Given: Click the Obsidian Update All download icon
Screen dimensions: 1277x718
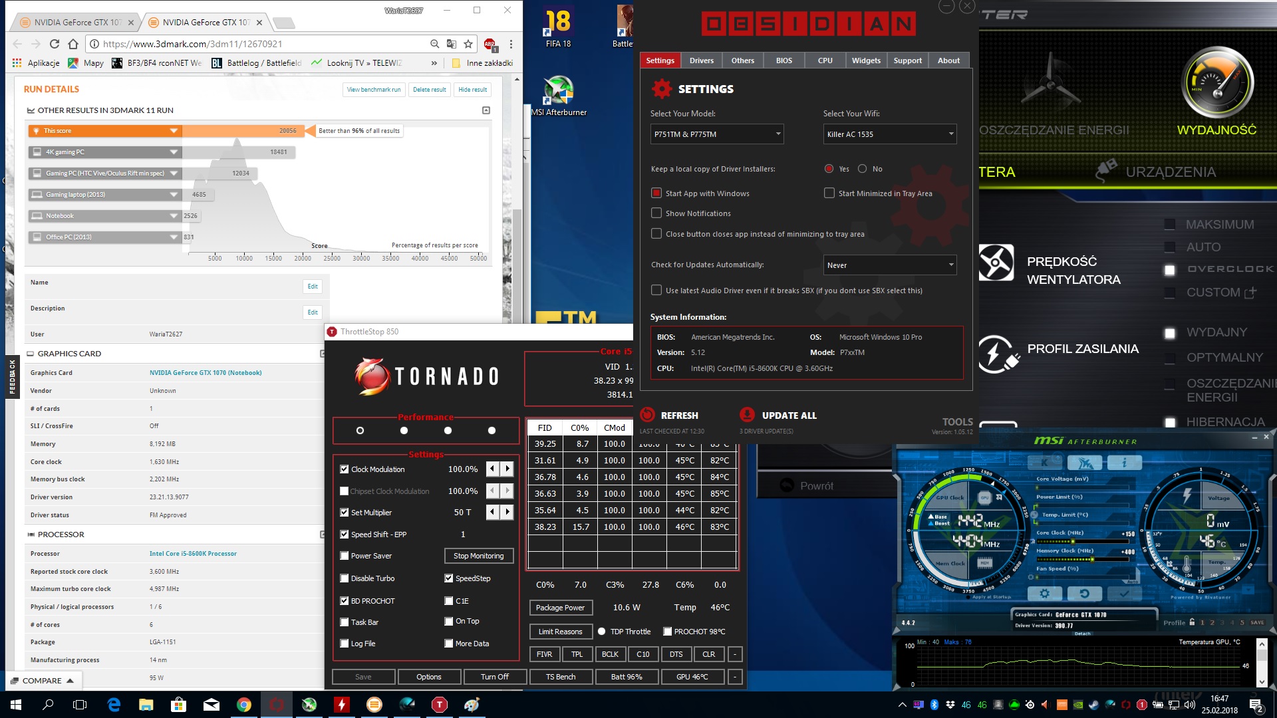Looking at the screenshot, I should 748,415.
